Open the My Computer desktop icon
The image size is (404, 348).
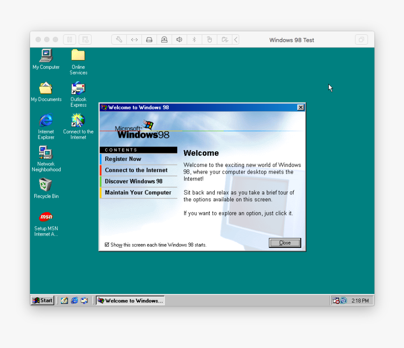(46, 59)
